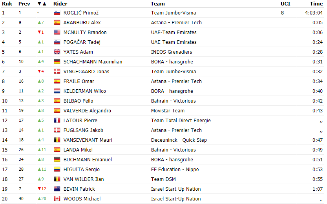Open rider page for POGAČAR Tadej
The height and width of the screenshot is (204, 327).
tap(82, 42)
